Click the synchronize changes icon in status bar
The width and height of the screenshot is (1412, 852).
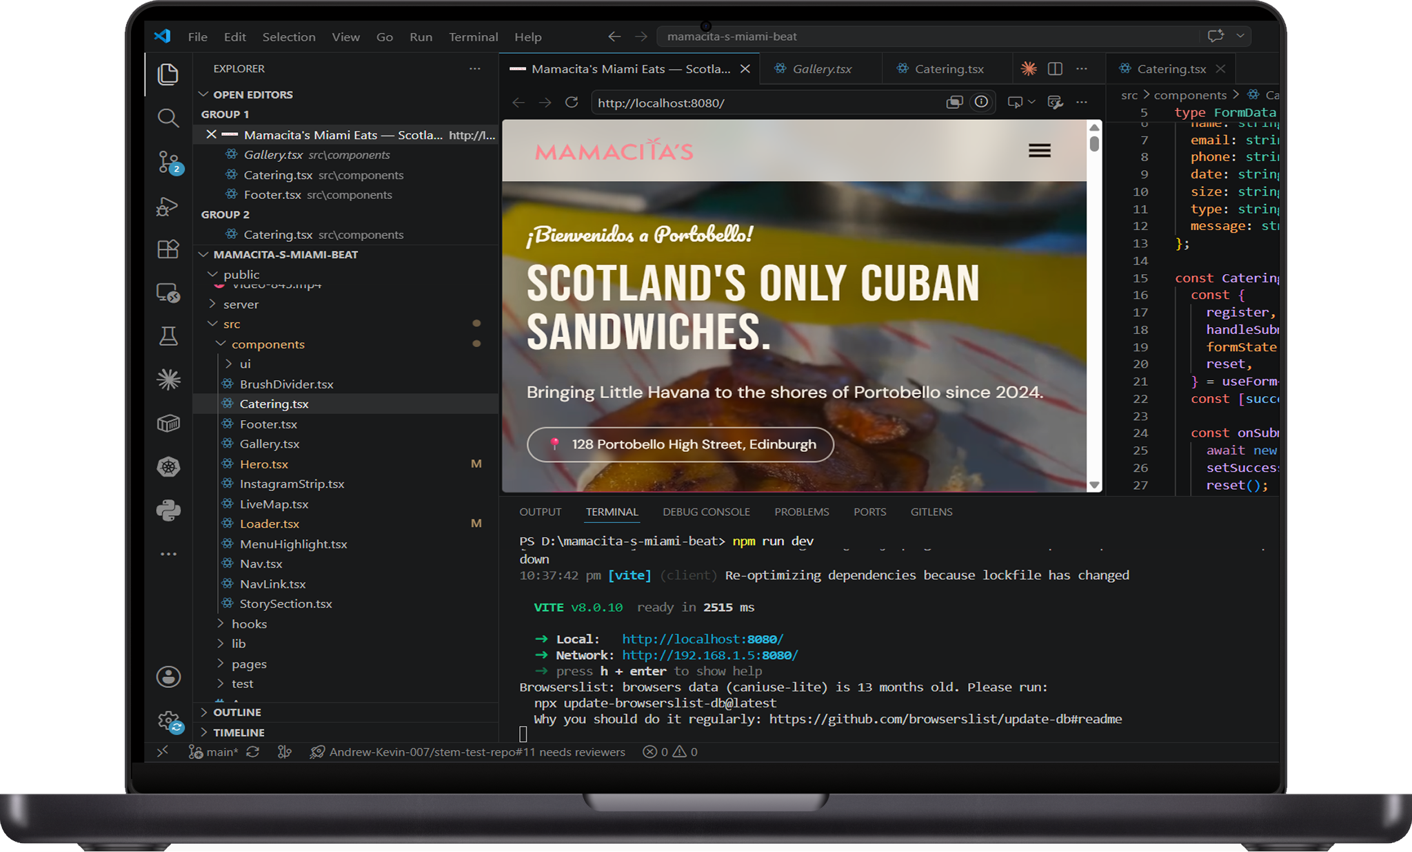point(253,752)
